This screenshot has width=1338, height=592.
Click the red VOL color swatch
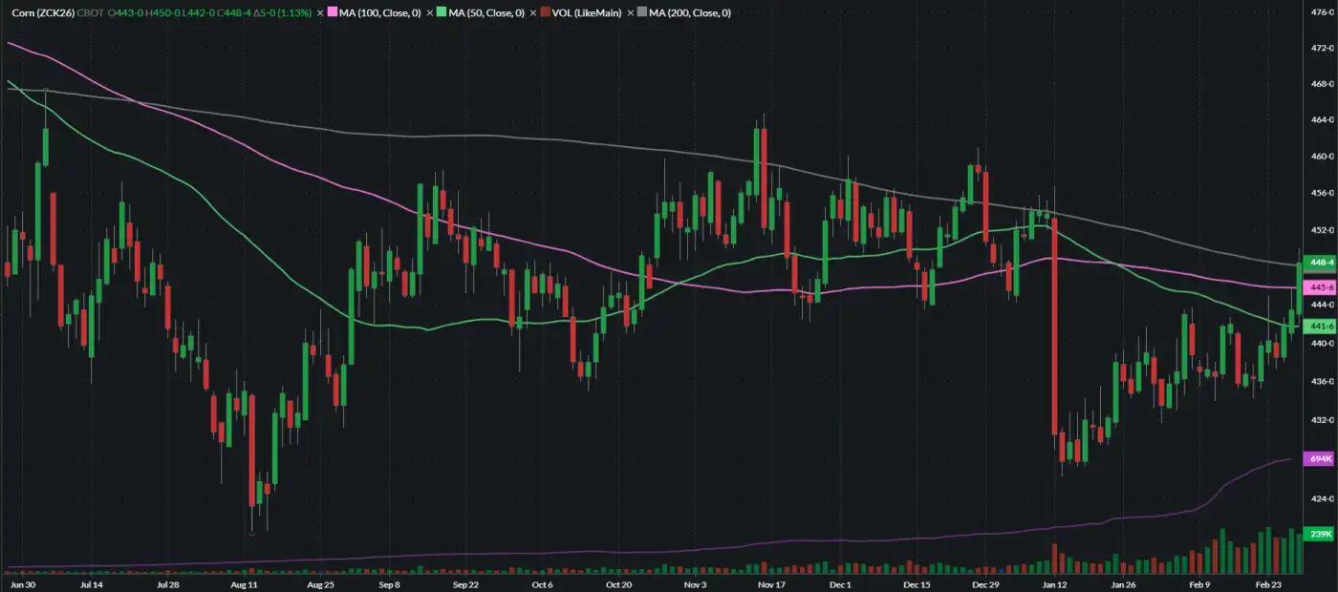pos(544,13)
